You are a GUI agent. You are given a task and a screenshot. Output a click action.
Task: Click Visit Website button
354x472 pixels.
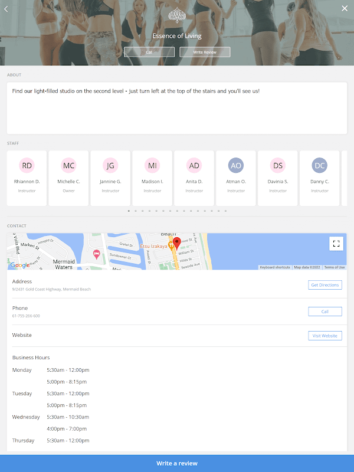coord(325,336)
